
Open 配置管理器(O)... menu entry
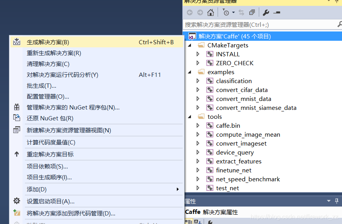97,97
